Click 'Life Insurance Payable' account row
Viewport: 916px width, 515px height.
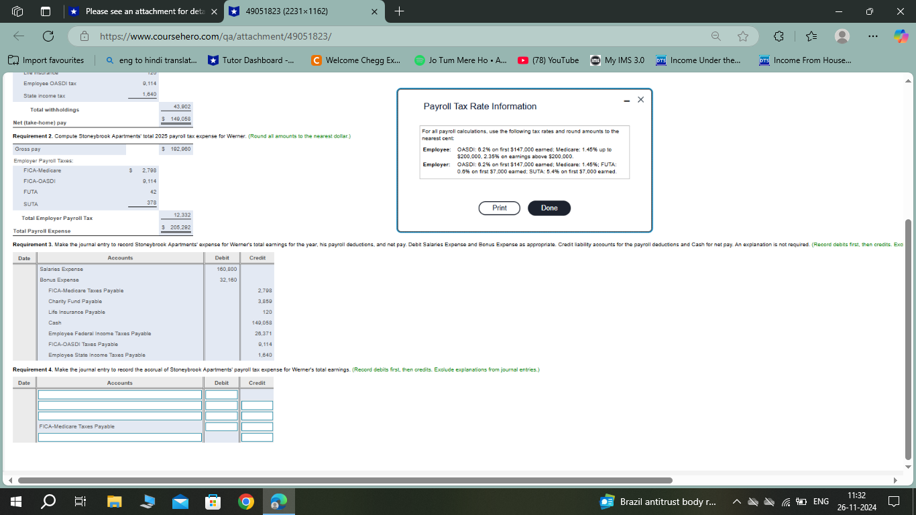point(76,312)
